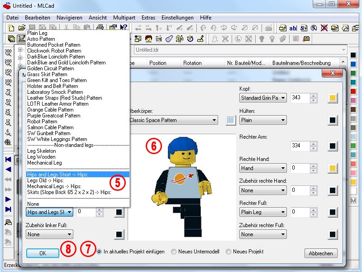Click the Bauteilname/Beschreibung column header
Image resolution: width=362 pixels, height=272 pixels.
click(x=304, y=63)
